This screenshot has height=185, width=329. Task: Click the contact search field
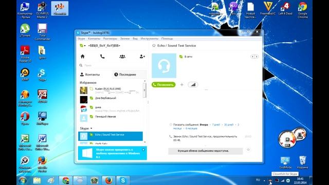[x=112, y=65]
